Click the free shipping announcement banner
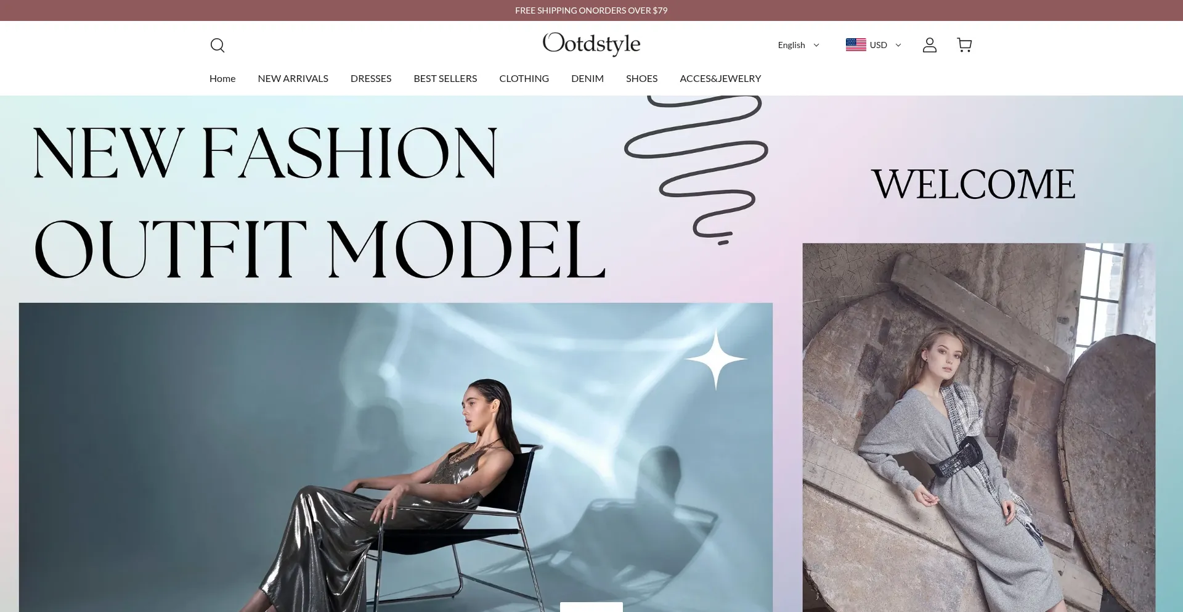The width and height of the screenshot is (1183, 612). coord(591,10)
